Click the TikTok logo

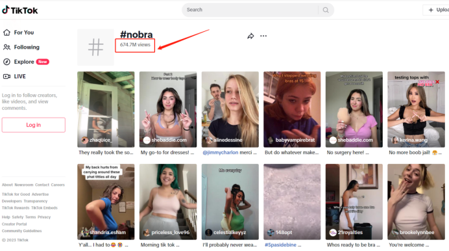click(x=20, y=10)
